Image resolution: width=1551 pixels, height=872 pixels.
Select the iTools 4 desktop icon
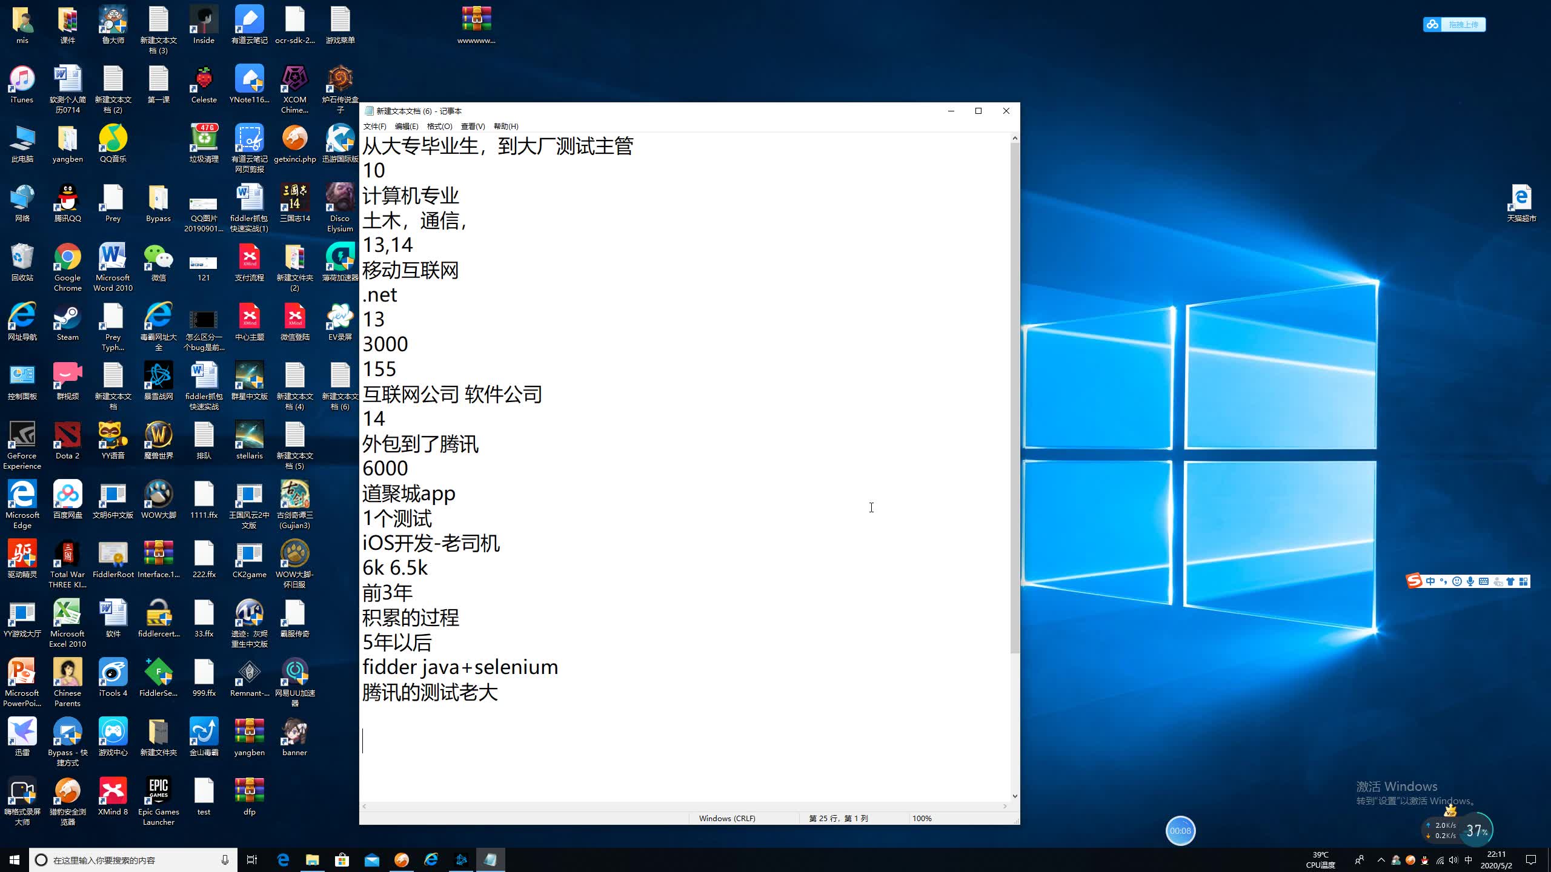[x=113, y=678]
